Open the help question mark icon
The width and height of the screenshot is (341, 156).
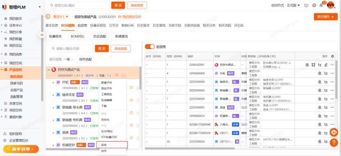[314, 5]
